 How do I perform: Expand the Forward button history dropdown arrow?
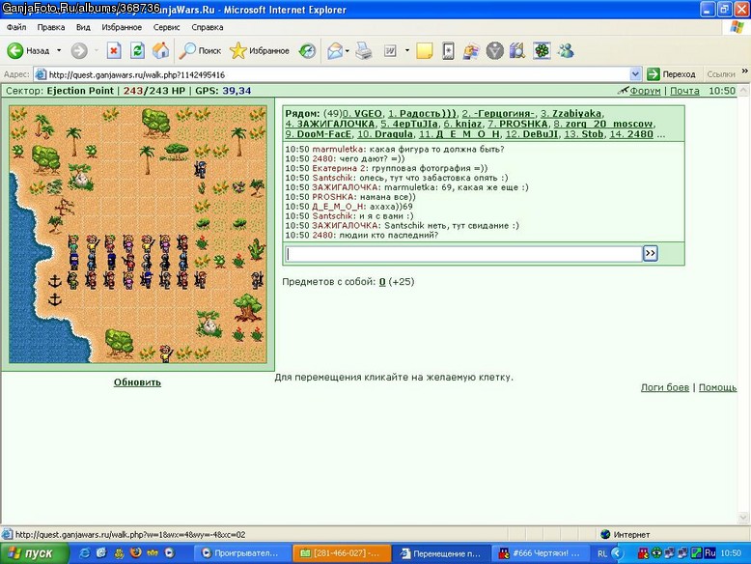(96, 50)
